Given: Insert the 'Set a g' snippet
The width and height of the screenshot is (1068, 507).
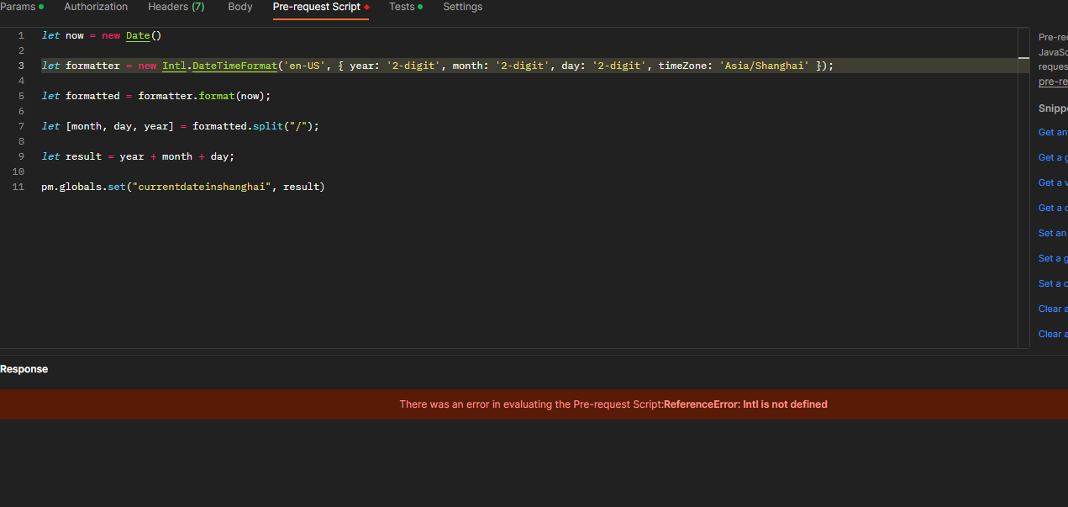Looking at the screenshot, I should [x=1053, y=258].
